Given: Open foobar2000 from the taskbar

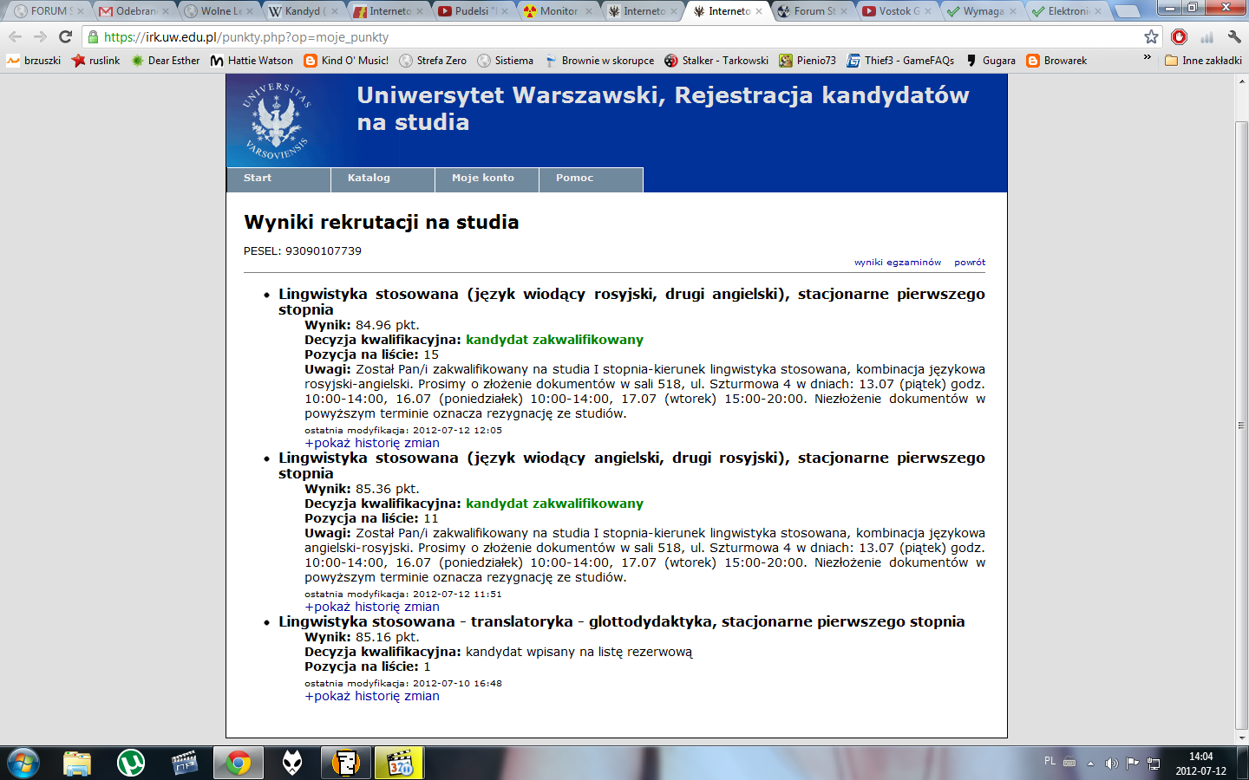Looking at the screenshot, I should point(292,763).
